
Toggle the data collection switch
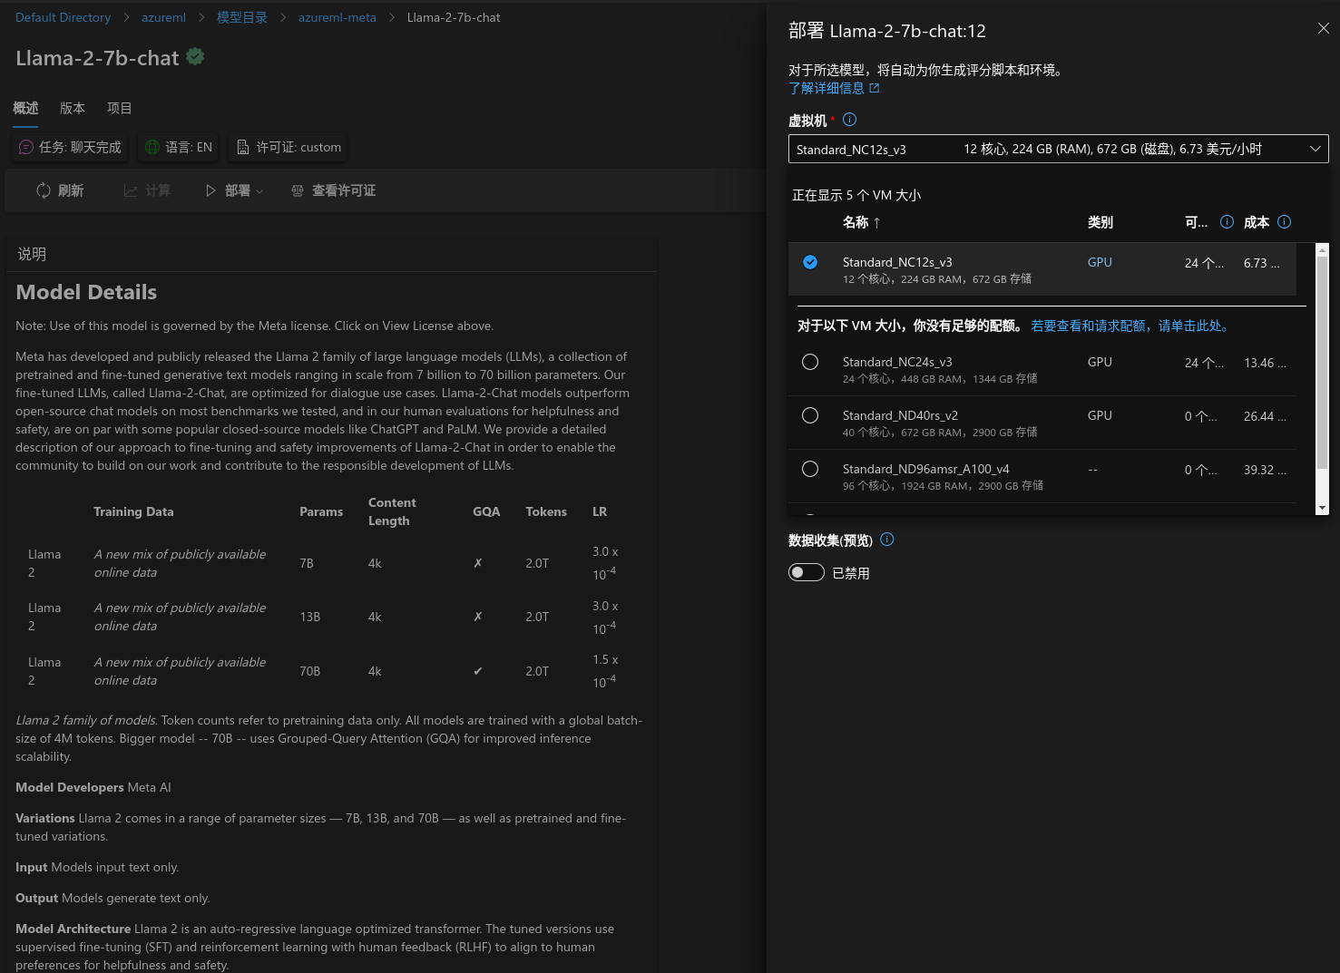coord(807,572)
